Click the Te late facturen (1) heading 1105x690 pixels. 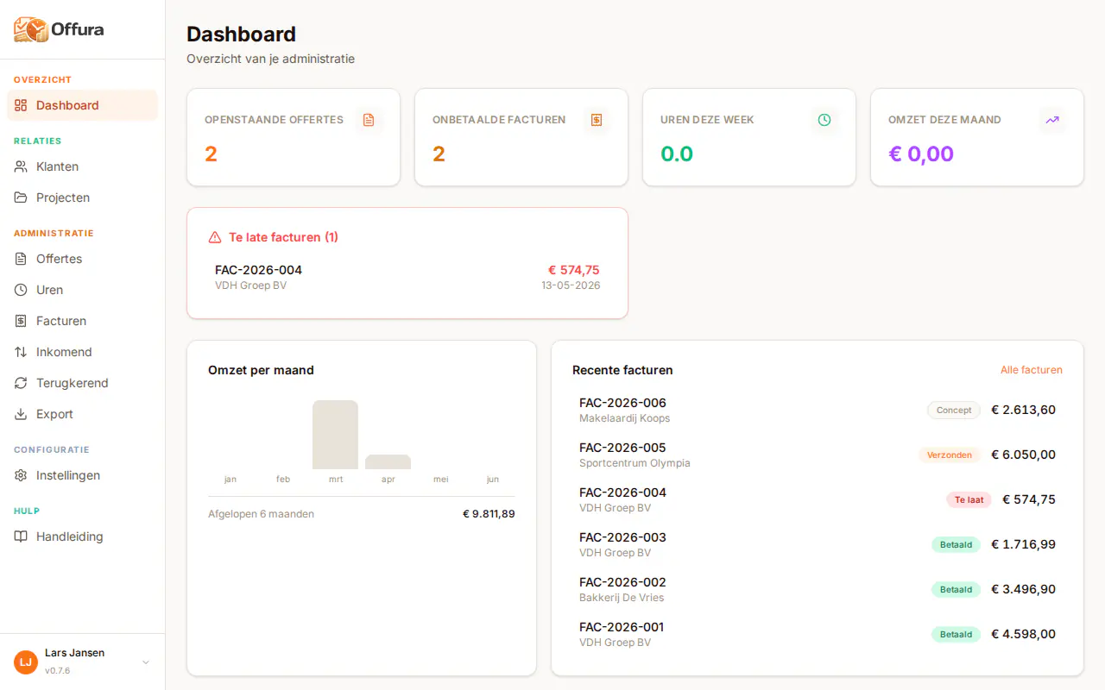[283, 237]
